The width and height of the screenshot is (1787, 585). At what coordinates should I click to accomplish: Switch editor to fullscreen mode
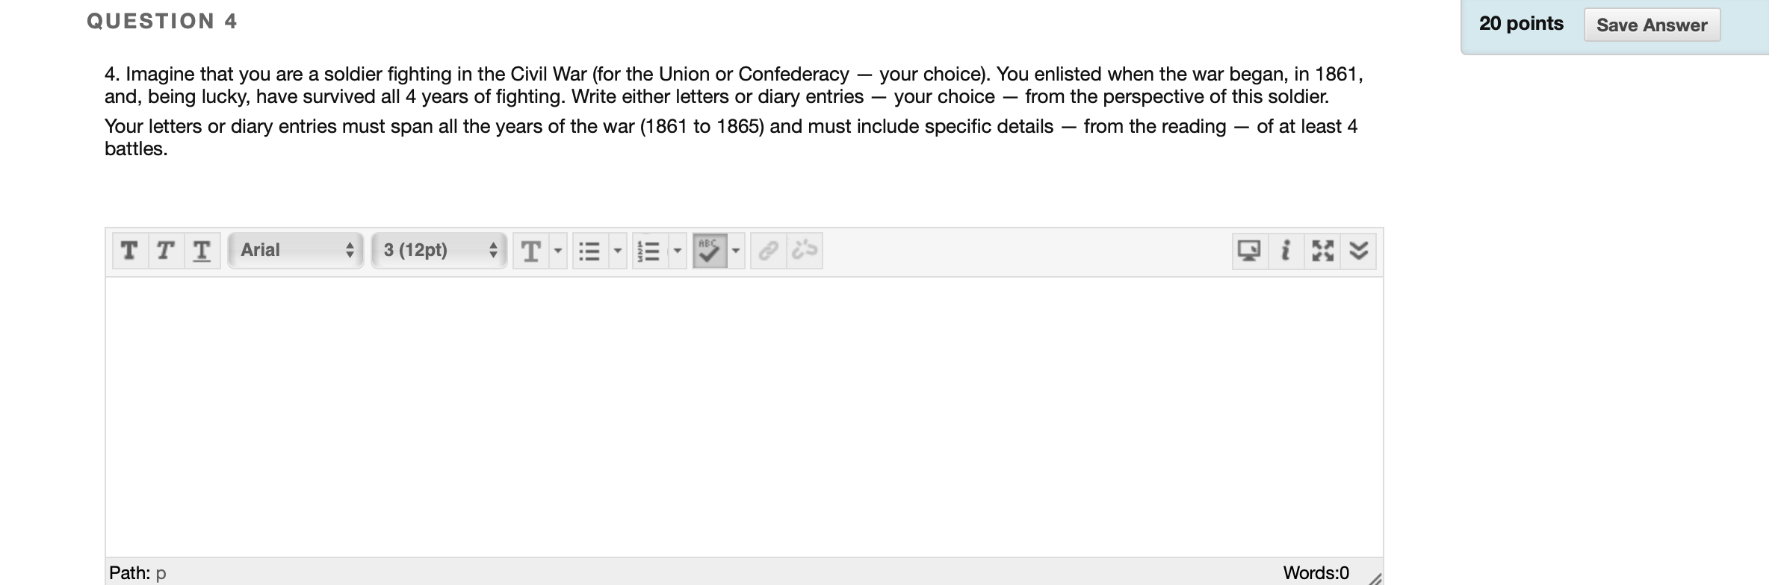[1322, 251]
